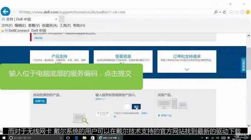Open the 订单和支持请求 card
Screen dimensions: 251x140
click(x=187, y=61)
